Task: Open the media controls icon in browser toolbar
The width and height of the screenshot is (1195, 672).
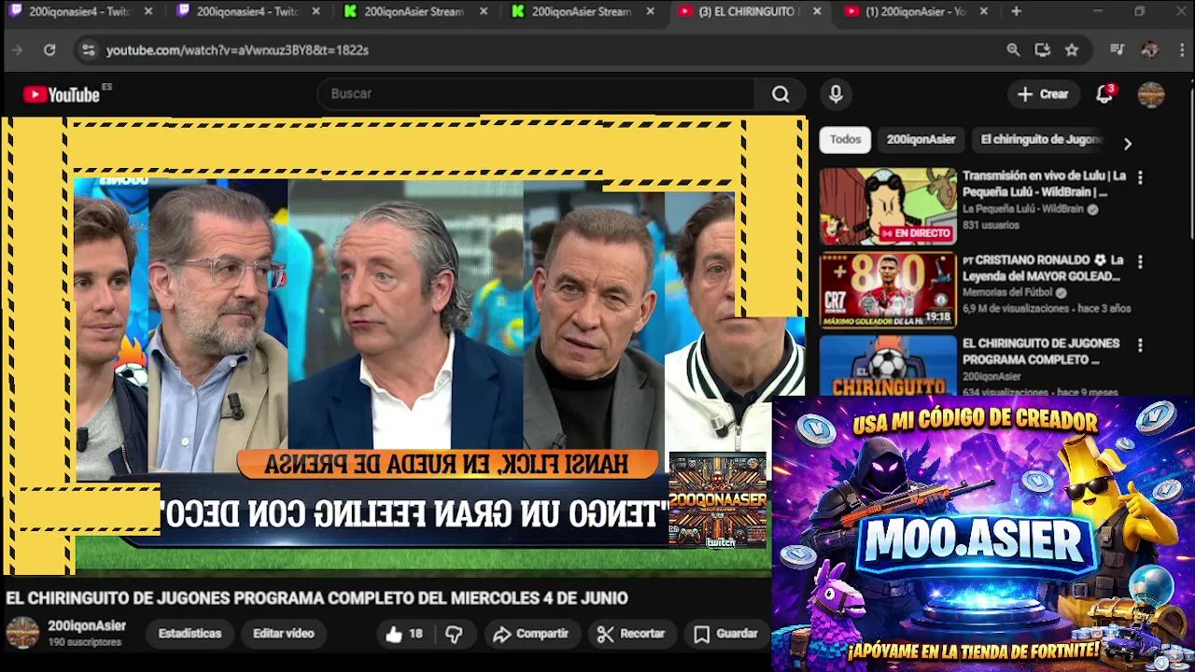Action: pos(1118,50)
